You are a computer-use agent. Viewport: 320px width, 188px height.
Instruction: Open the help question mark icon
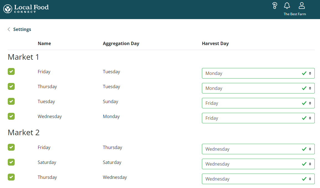pyautogui.click(x=275, y=6)
